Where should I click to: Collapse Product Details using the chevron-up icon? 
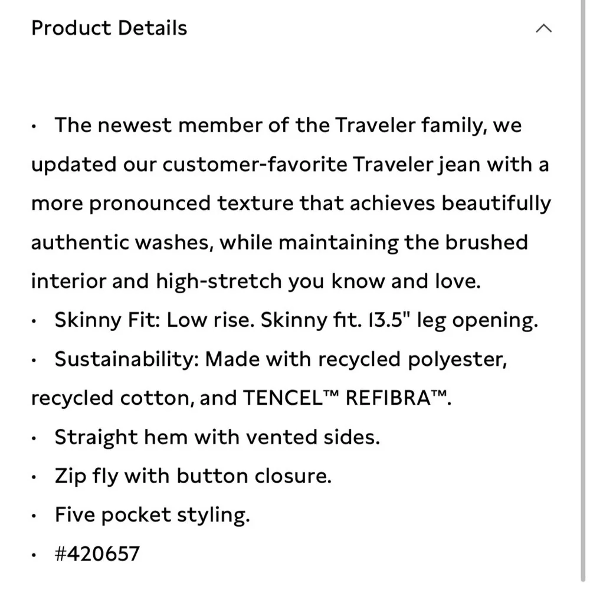[x=543, y=28]
